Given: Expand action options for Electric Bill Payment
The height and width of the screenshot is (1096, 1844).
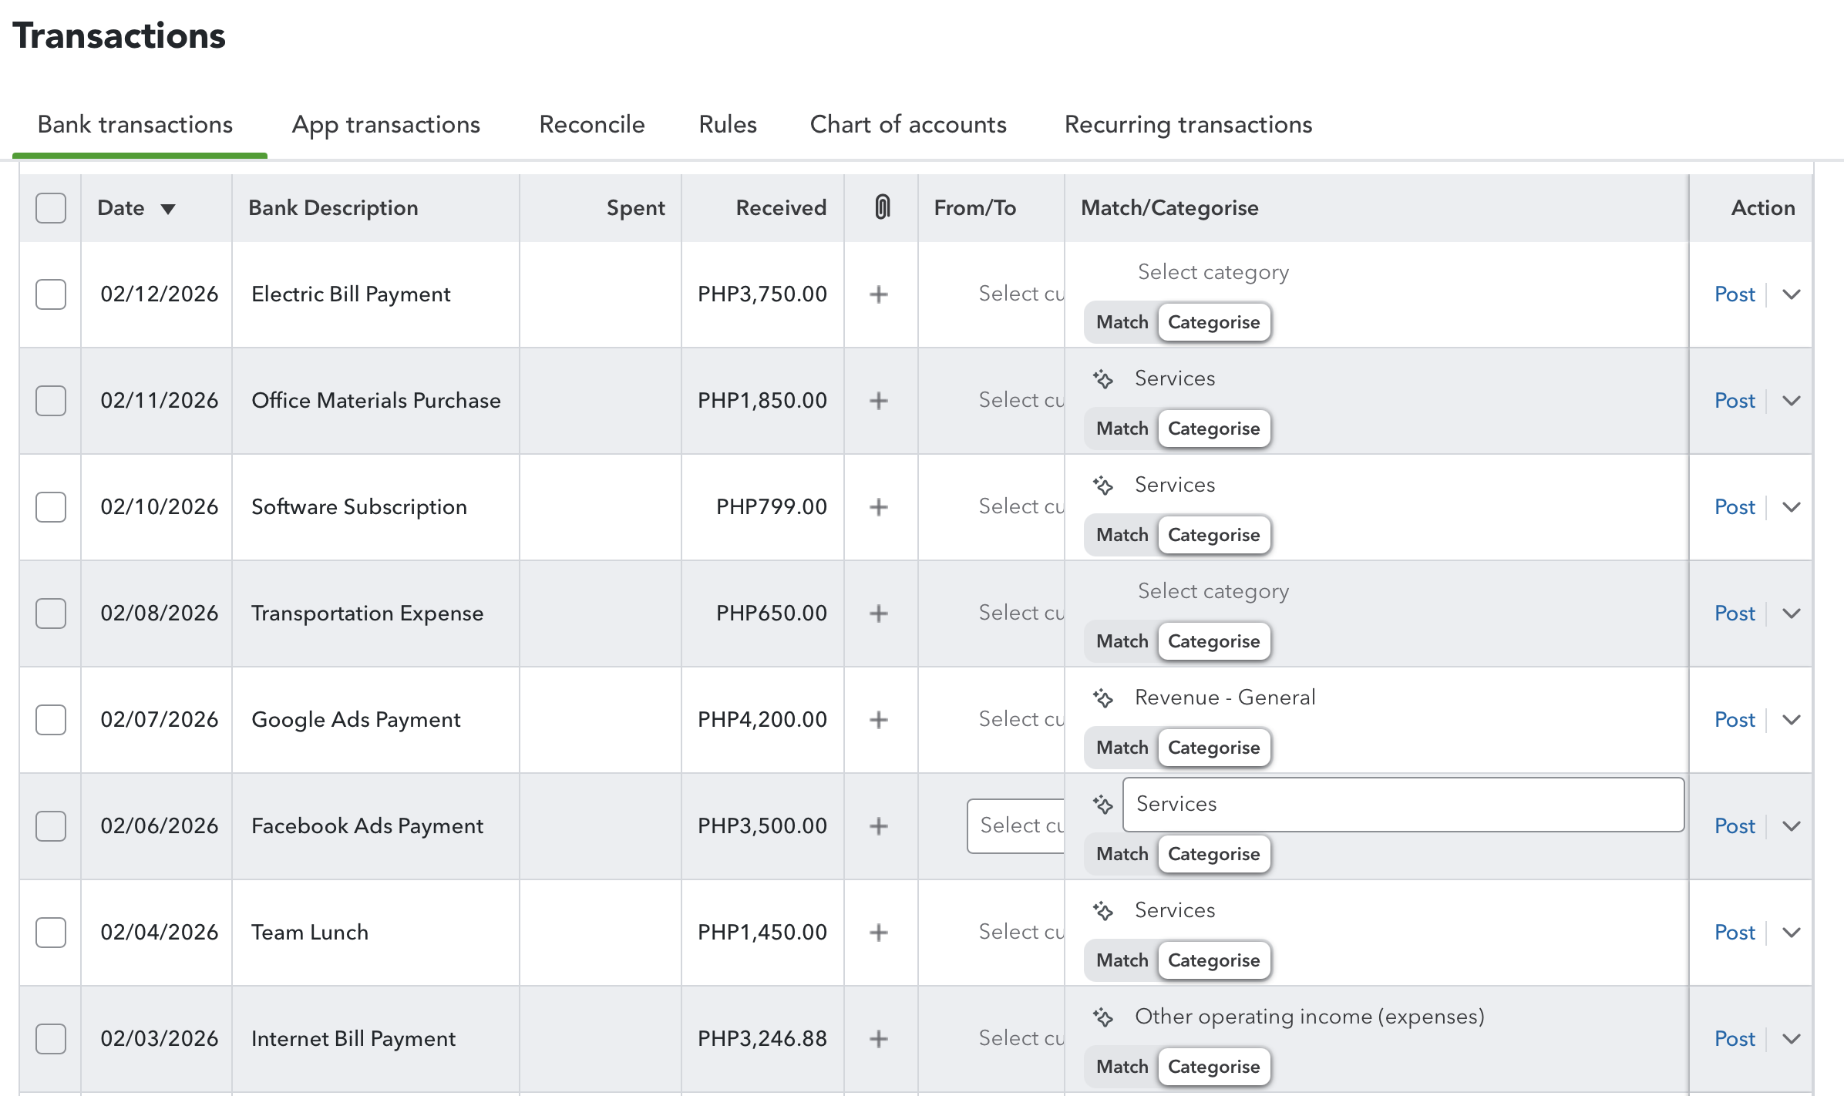Looking at the screenshot, I should pyautogui.click(x=1792, y=294).
